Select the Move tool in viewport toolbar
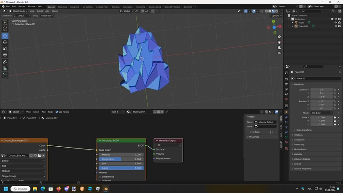 point(5,35)
